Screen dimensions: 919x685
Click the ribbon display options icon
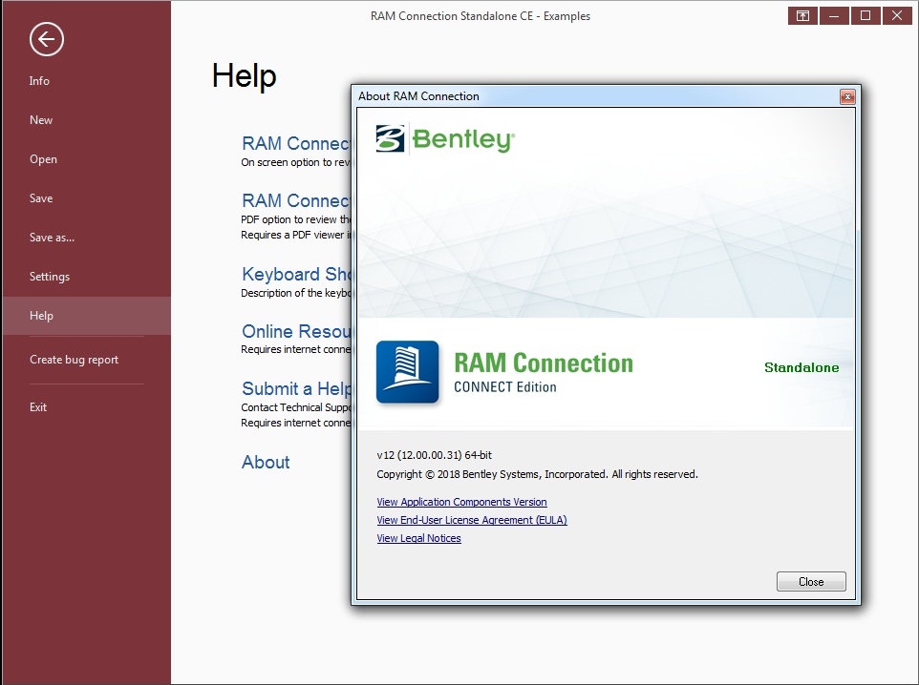coord(802,16)
